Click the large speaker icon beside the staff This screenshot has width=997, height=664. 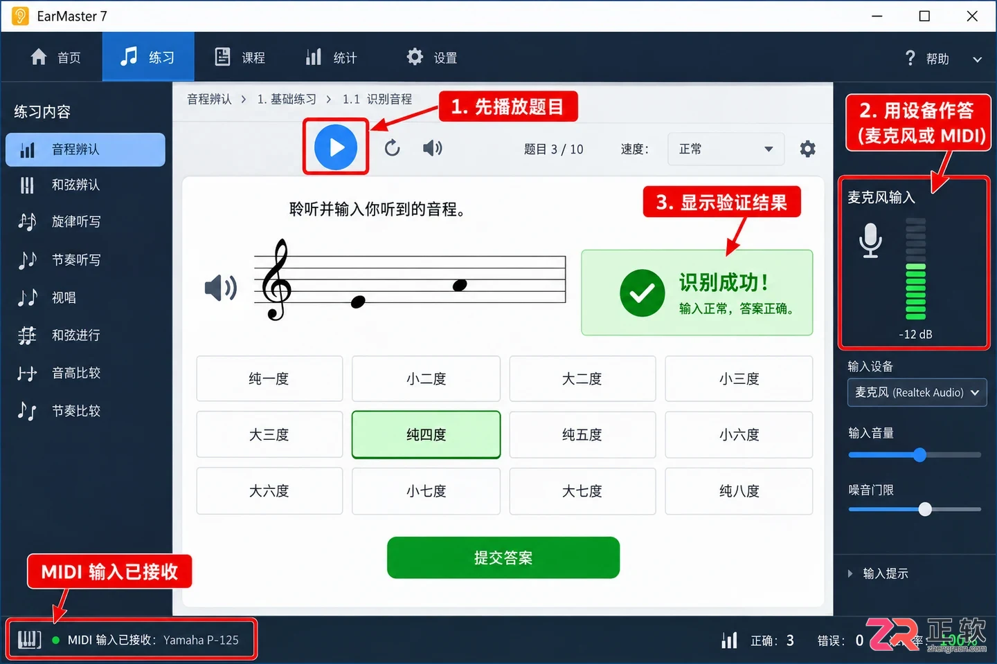221,287
